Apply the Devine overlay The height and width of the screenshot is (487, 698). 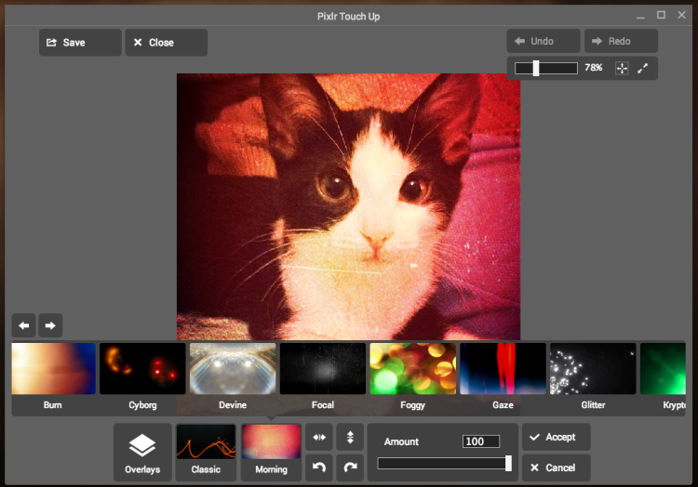233,369
